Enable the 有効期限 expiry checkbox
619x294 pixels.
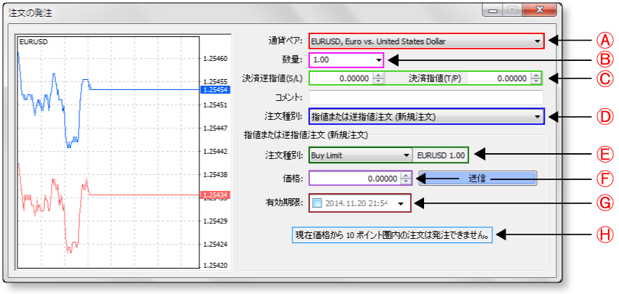tap(316, 204)
